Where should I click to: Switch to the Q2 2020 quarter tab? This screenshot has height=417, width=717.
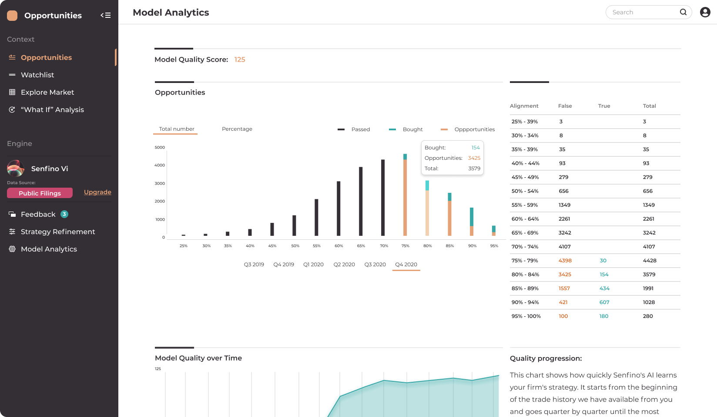(344, 265)
